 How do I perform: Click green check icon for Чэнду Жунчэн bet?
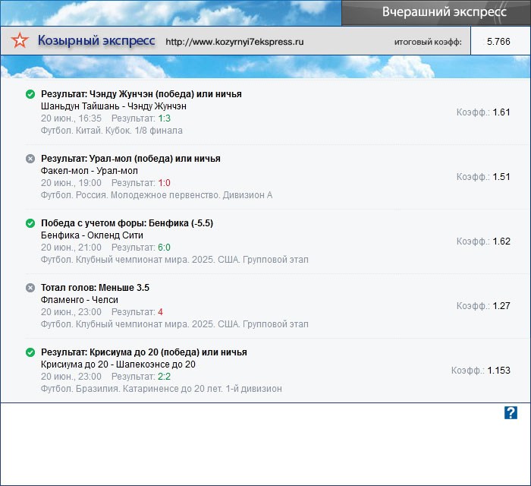pos(30,94)
